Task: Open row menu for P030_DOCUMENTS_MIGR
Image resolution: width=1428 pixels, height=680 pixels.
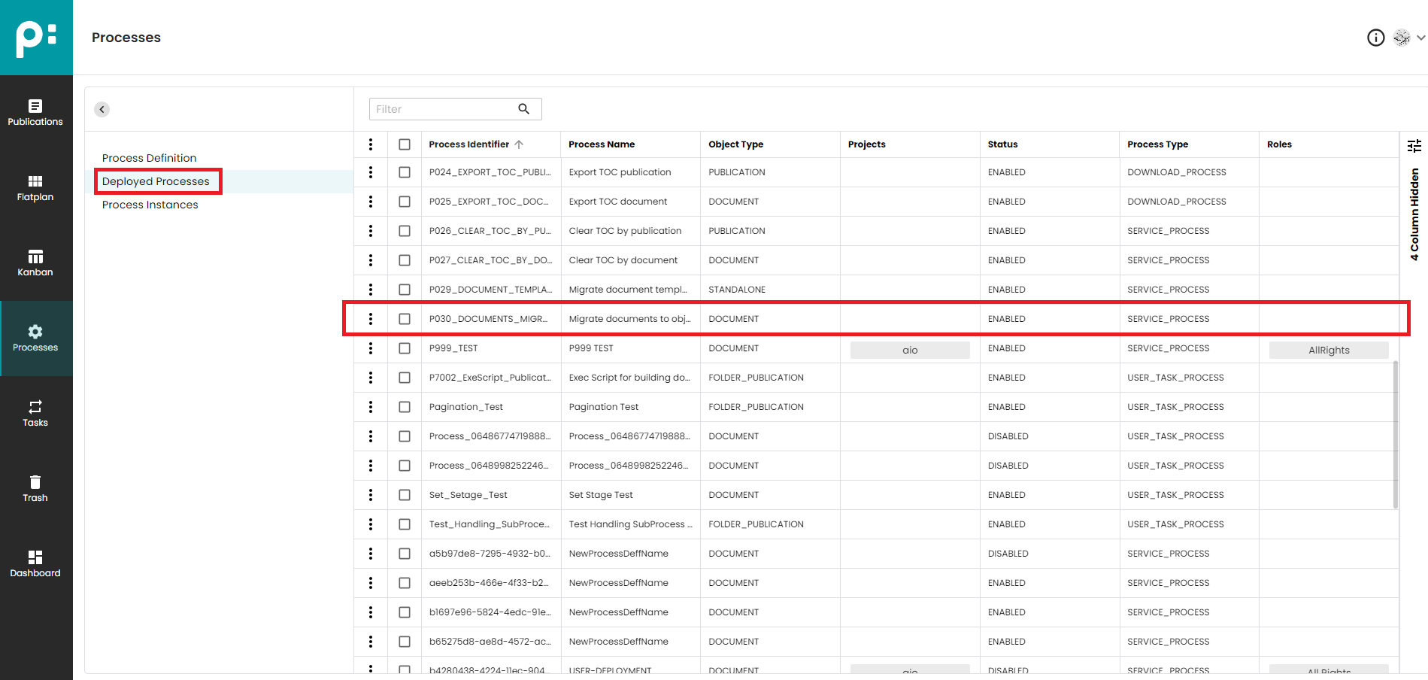Action: click(x=371, y=319)
